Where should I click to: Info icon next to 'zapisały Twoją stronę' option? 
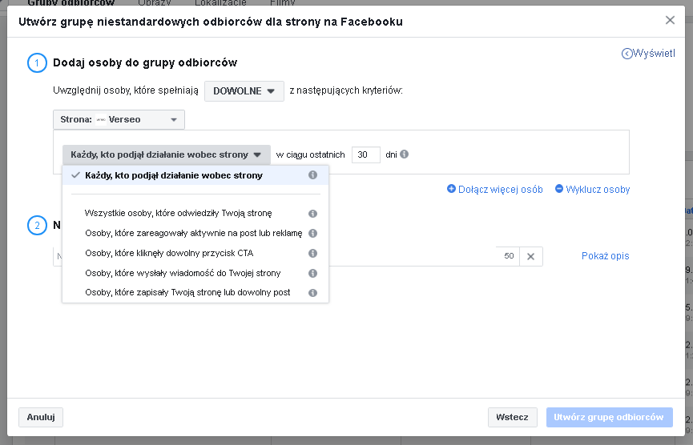pos(313,293)
